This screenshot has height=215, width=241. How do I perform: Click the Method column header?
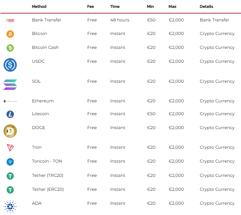39,6
